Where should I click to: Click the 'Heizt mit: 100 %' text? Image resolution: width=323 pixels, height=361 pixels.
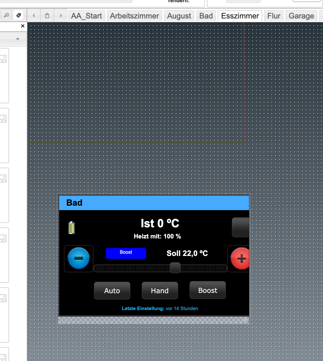(157, 237)
